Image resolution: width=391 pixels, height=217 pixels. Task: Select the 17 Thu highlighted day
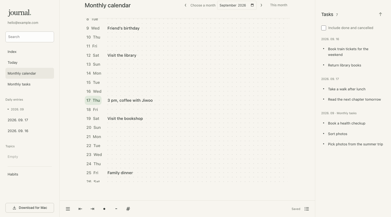[x=93, y=100]
